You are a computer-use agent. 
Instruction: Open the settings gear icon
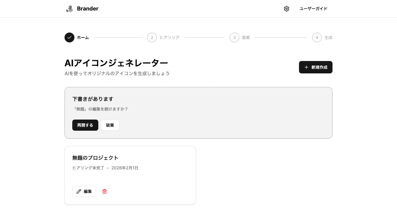tap(287, 9)
